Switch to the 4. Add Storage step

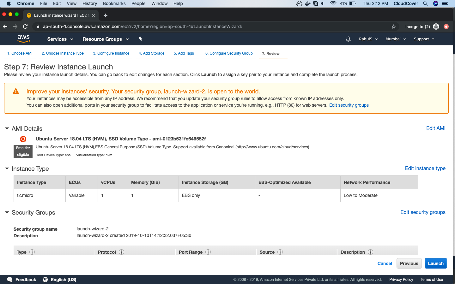151,53
